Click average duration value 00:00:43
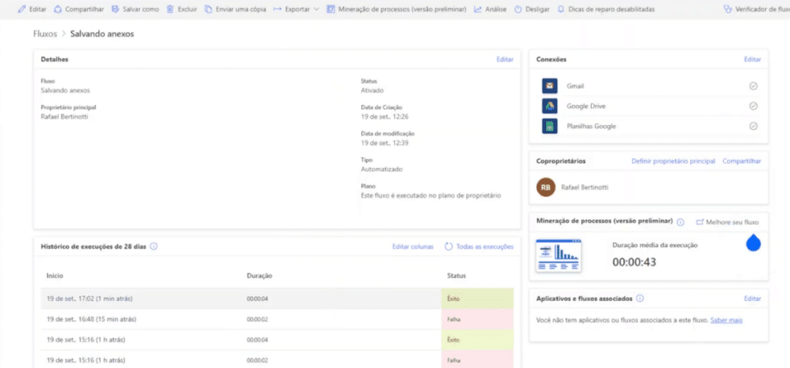The image size is (790, 368). 634,262
